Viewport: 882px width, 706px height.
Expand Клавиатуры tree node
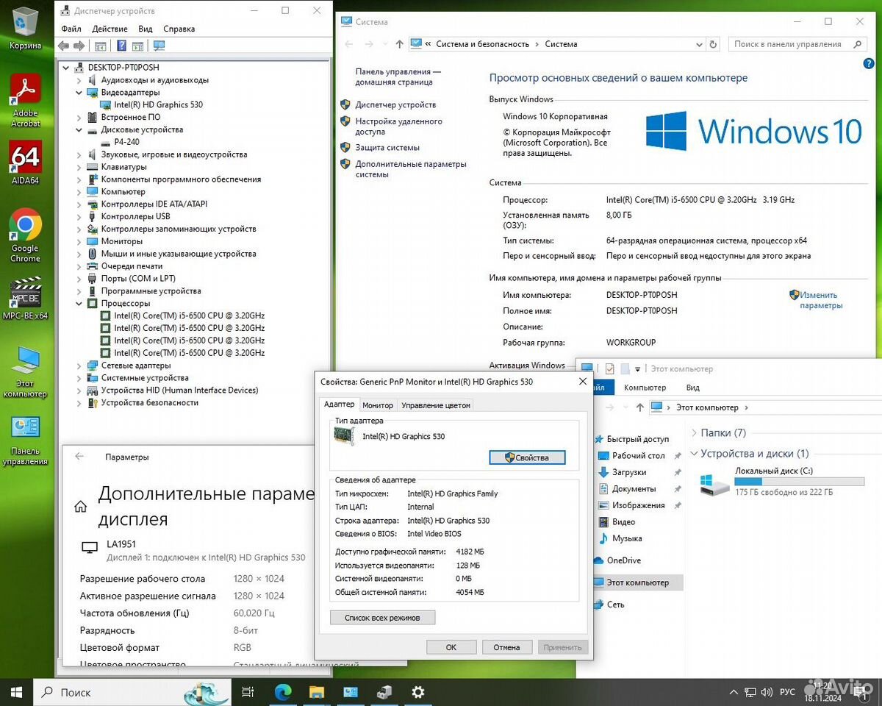(79, 167)
